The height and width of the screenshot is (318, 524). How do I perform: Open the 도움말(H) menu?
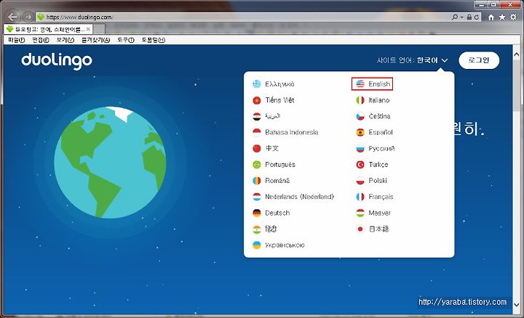(x=153, y=40)
